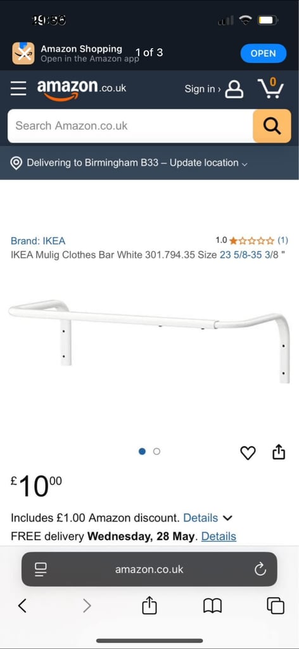Tap the shopping cart icon

click(x=270, y=87)
